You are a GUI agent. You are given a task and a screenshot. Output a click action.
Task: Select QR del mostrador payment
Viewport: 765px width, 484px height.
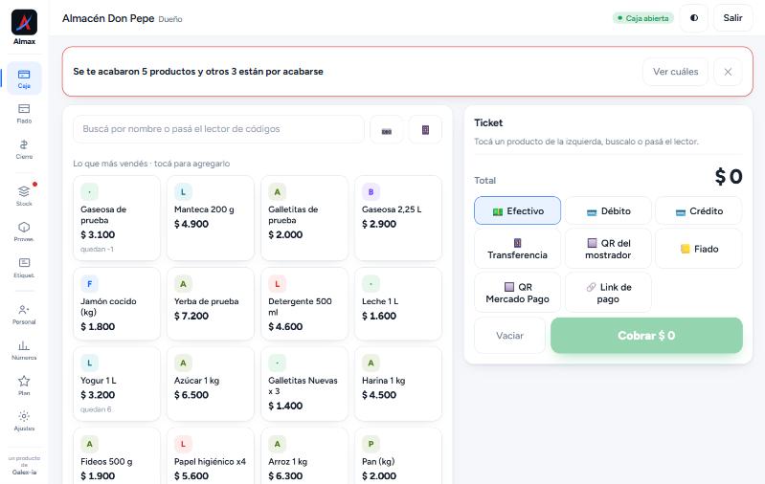(608, 249)
